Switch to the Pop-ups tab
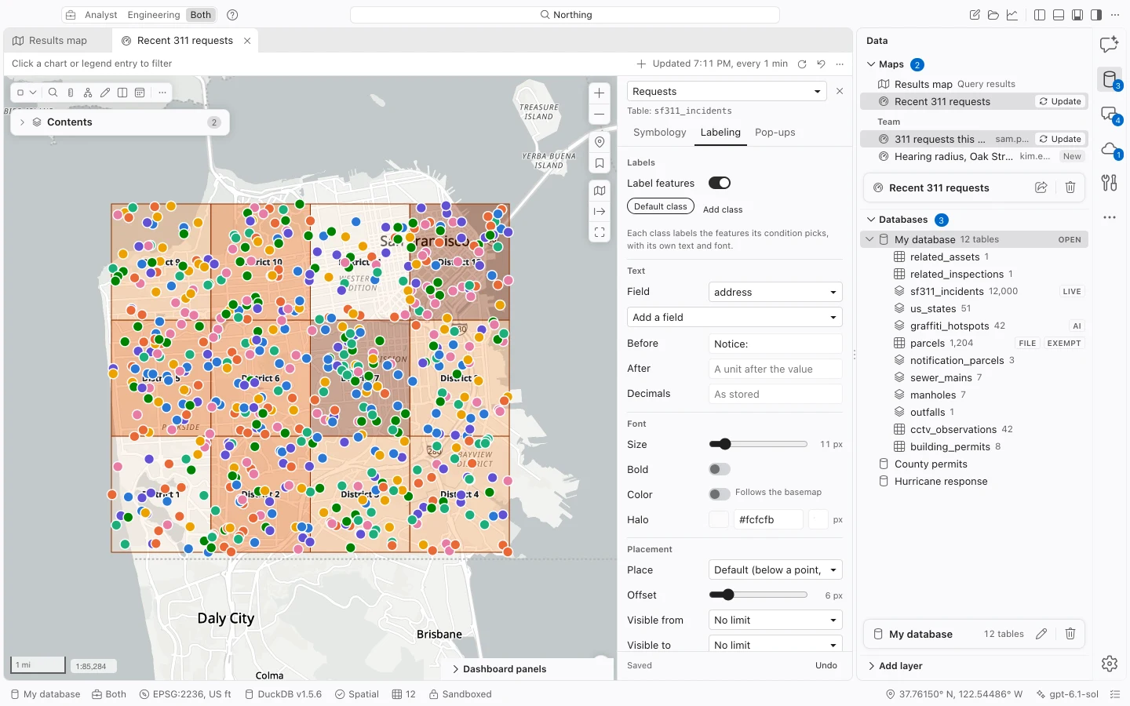The width and height of the screenshot is (1130, 706). [x=775, y=133]
